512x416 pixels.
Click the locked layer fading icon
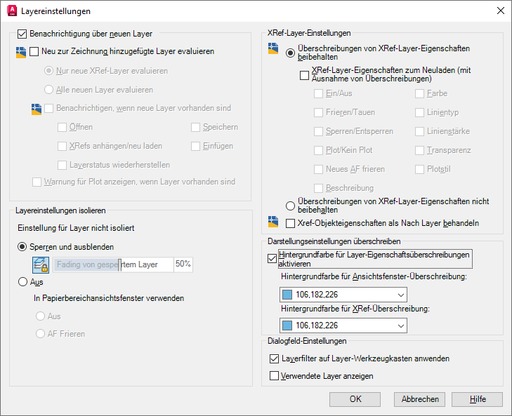tap(41, 264)
